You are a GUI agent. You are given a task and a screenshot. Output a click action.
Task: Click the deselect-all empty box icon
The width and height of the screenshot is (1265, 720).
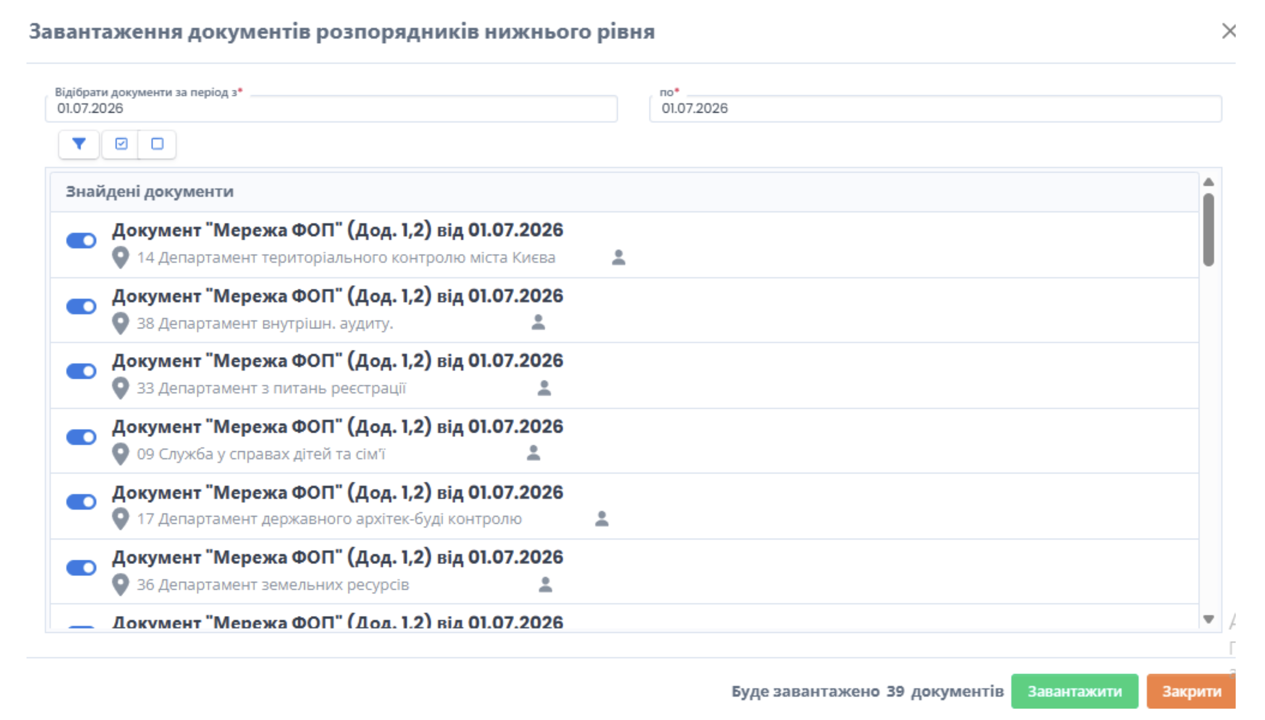point(157,144)
